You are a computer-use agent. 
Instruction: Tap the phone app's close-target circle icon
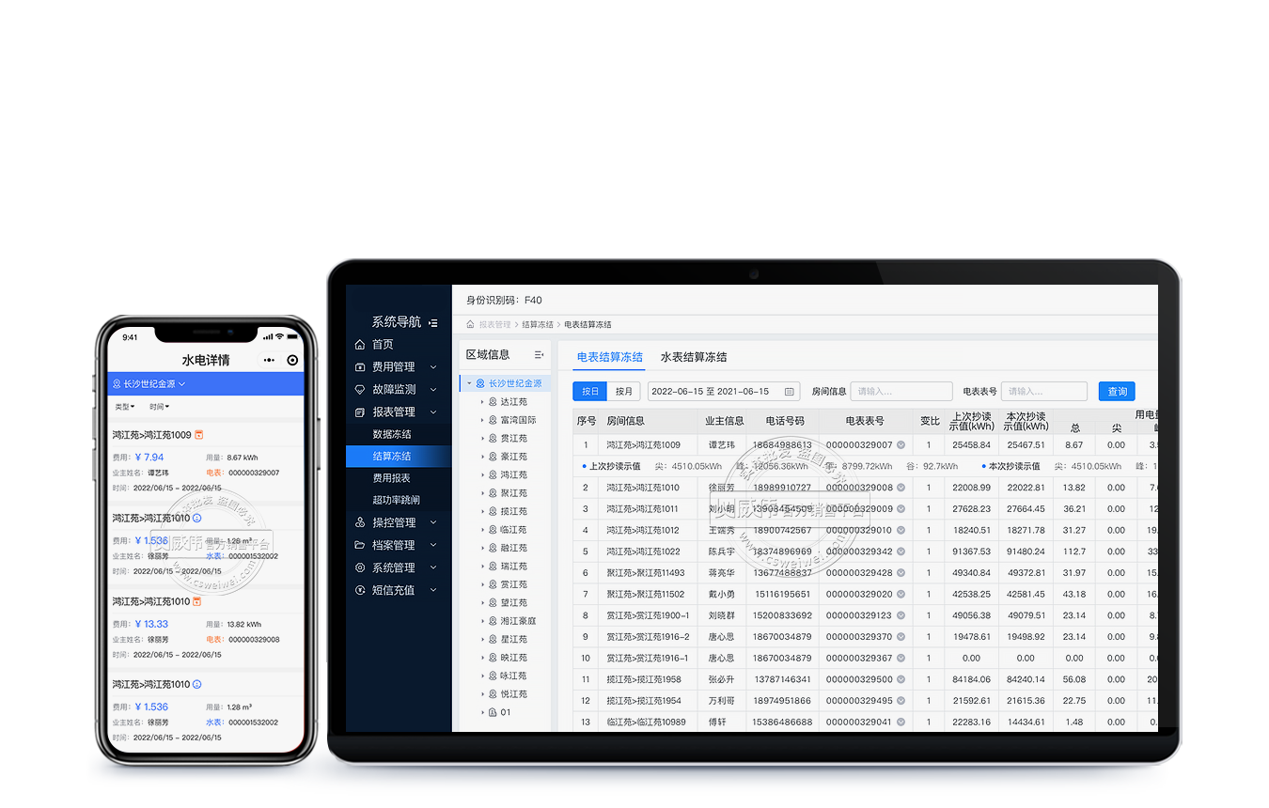click(x=293, y=361)
